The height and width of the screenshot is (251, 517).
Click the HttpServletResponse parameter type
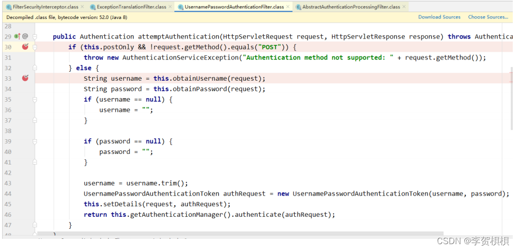click(x=368, y=36)
